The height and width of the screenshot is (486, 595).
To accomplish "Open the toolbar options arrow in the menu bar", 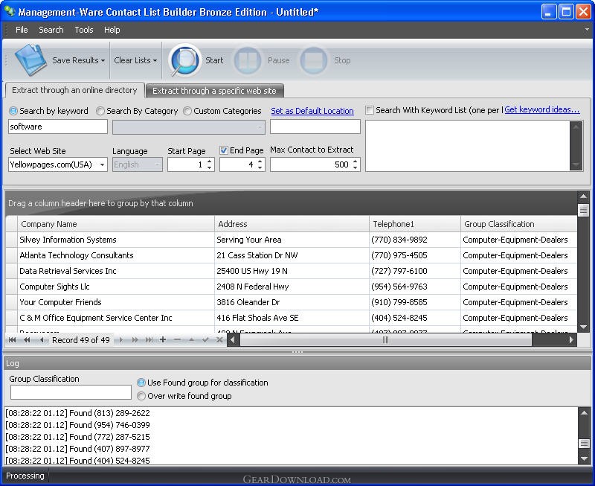I will pos(587,30).
